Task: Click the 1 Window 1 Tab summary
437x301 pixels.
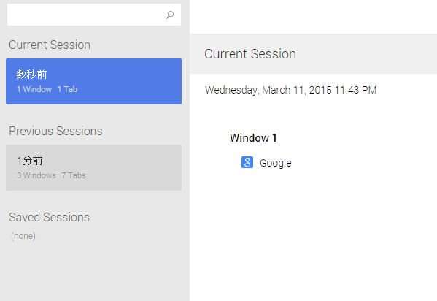Action: pos(47,89)
